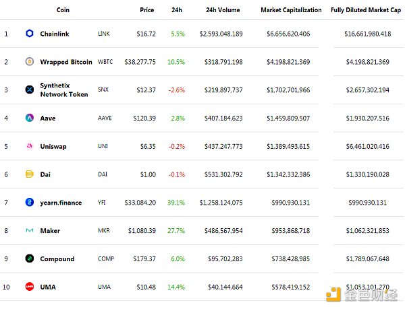Click the Maker teal logo icon
The height and width of the screenshot is (309, 405).
tap(29, 231)
